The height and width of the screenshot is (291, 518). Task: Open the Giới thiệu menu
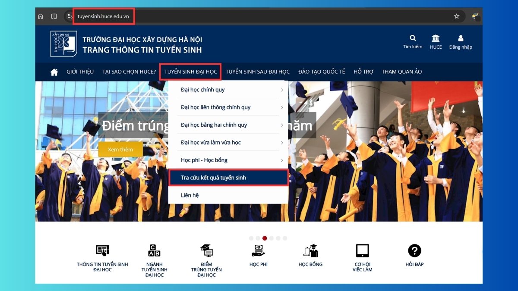pyautogui.click(x=80, y=72)
